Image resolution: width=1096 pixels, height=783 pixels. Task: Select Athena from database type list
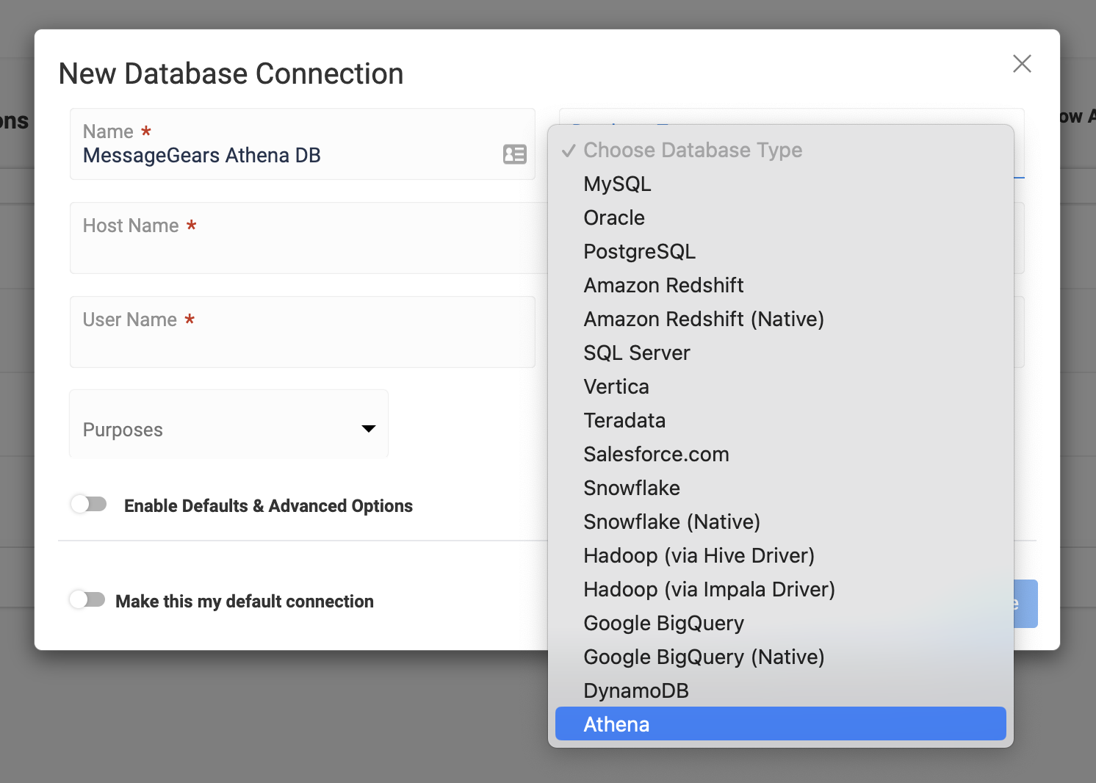click(781, 724)
